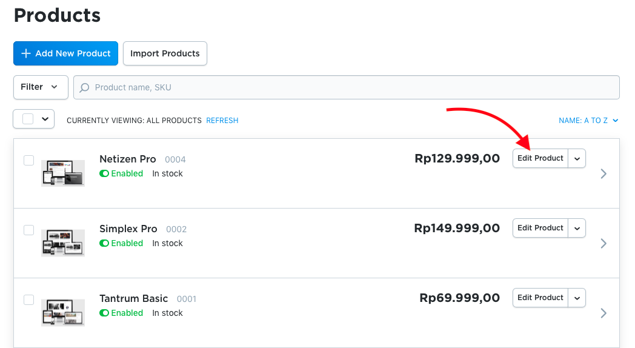Click the Tantrum Basic row right chevron
This screenshot has width=635, height=348.
coord(603,313)
